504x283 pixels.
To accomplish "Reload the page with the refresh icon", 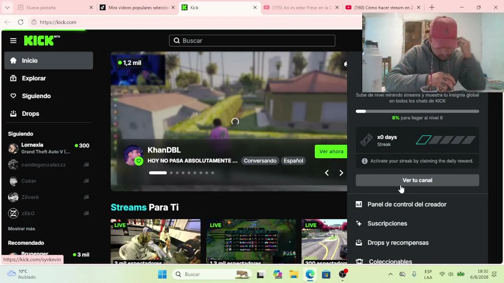I will pyautogui.click(x=20, y=22).
